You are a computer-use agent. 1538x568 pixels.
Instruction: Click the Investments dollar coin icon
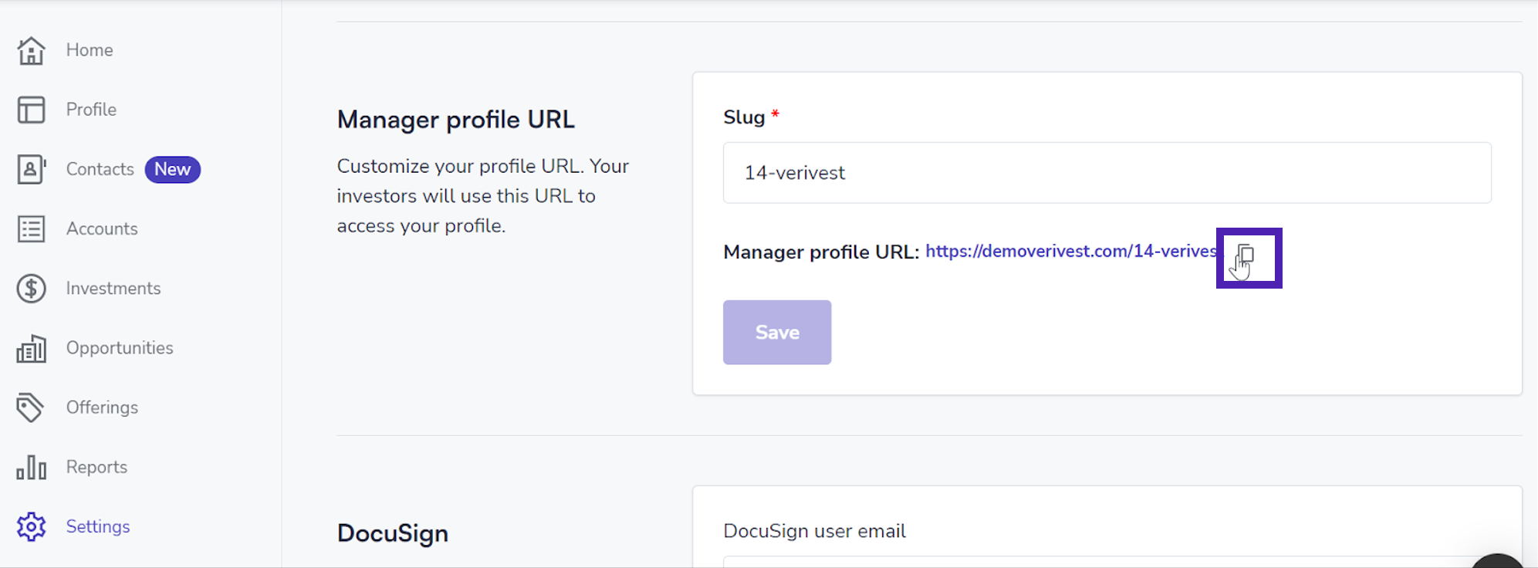click(x=31, y=289)
